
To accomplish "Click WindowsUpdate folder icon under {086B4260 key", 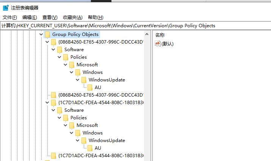I will (84, 80).
